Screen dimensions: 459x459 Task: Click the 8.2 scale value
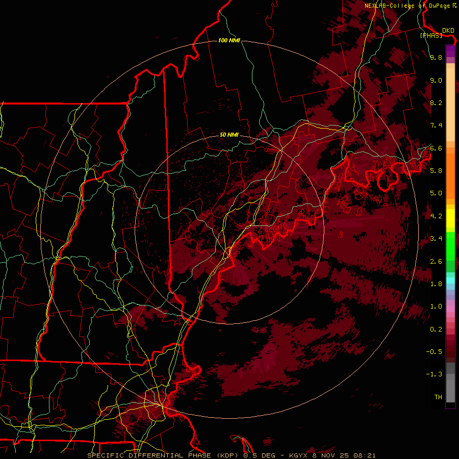436,103
